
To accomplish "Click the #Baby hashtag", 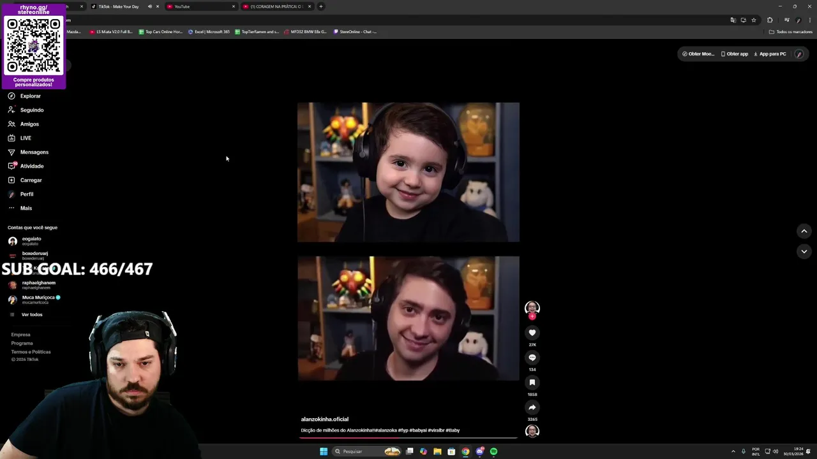I will click(x=453, y=430).
